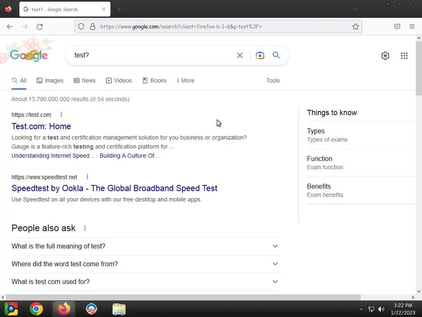Open 'Function' under Things to know

point(361,163)
